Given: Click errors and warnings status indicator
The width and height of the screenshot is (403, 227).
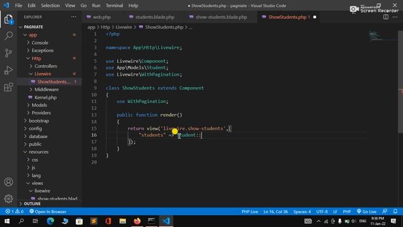Looking at the screenshot, I should 14,212.
